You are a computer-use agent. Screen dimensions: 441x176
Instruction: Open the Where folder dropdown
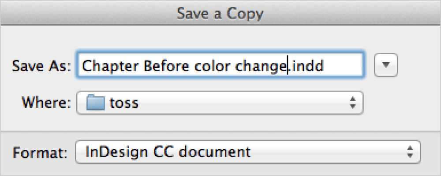coord(220,103)
